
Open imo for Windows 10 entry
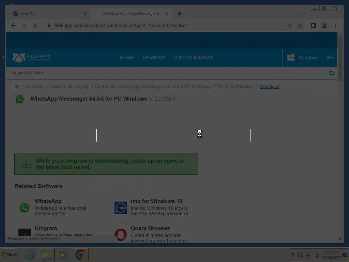156,201
